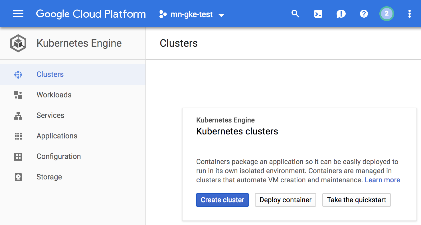Click the Storage disk icon
421x225 pixels.
[18, 177]
